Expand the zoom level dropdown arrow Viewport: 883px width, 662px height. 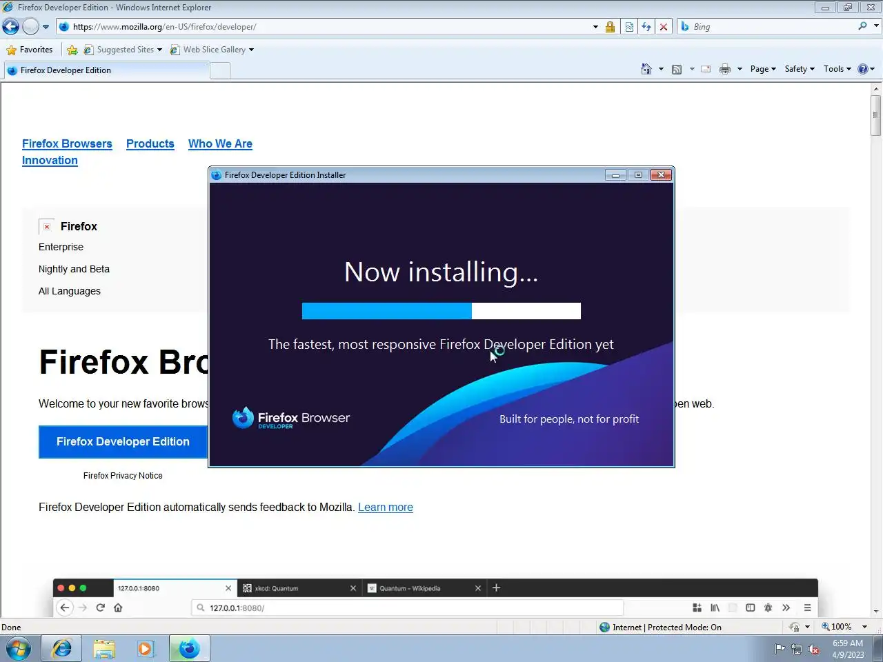pyautogui.click(x=864, y=627)
